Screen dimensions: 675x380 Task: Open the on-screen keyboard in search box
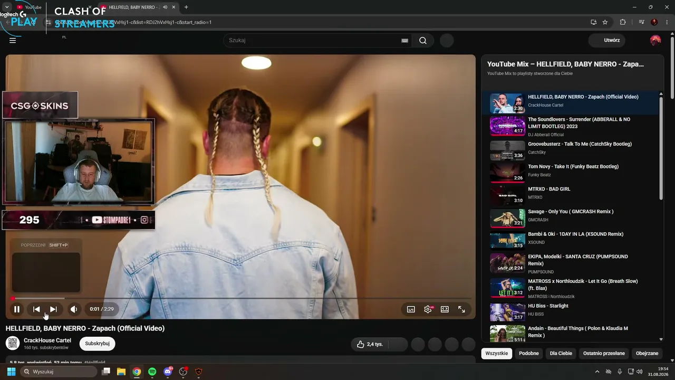click(404, 41)
